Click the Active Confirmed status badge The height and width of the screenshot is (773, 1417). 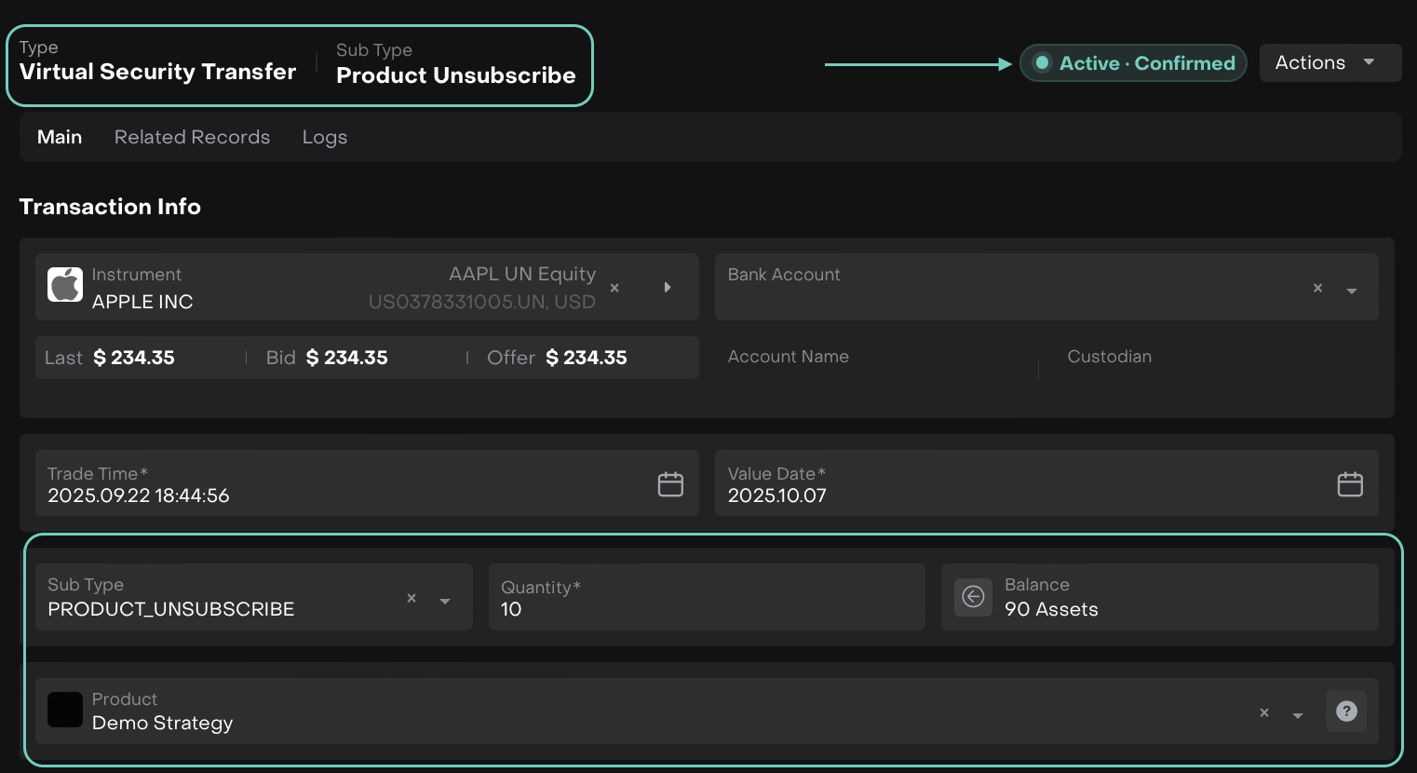(x=1133, y=63)
